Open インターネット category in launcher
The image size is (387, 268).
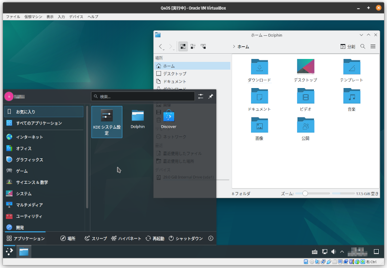click(44, 137)
